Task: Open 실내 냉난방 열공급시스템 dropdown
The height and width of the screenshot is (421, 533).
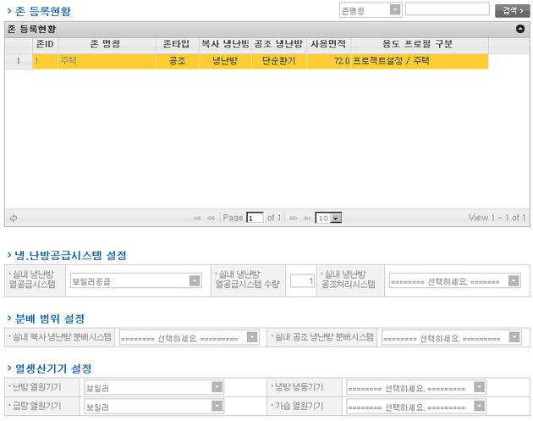Action: click(x=135, y=280)
